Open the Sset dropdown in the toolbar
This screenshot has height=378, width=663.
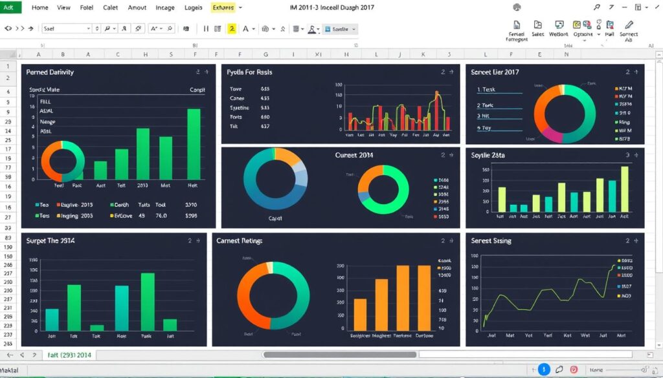coord(88,28)
